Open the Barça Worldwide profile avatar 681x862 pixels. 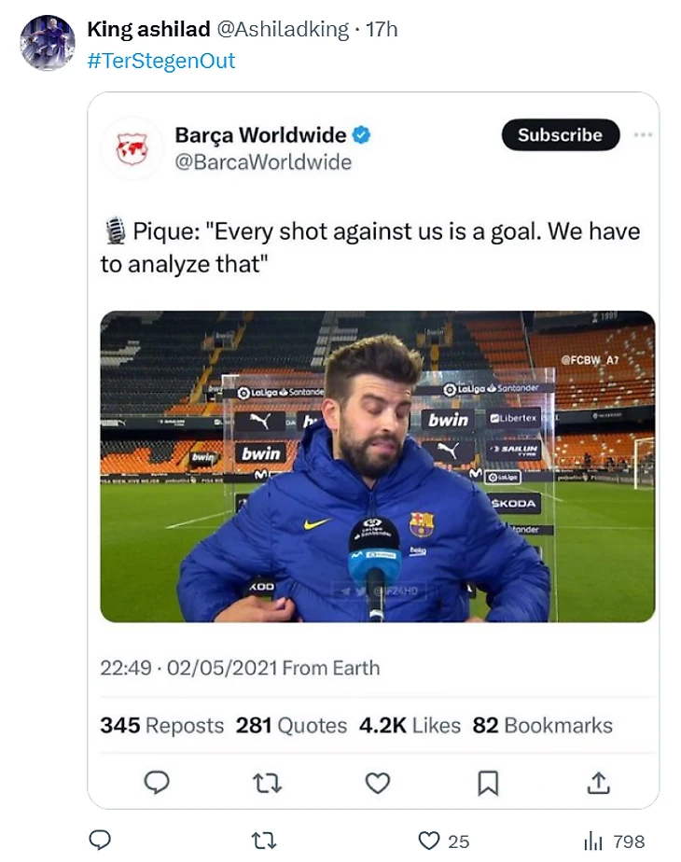click(132, 148)
